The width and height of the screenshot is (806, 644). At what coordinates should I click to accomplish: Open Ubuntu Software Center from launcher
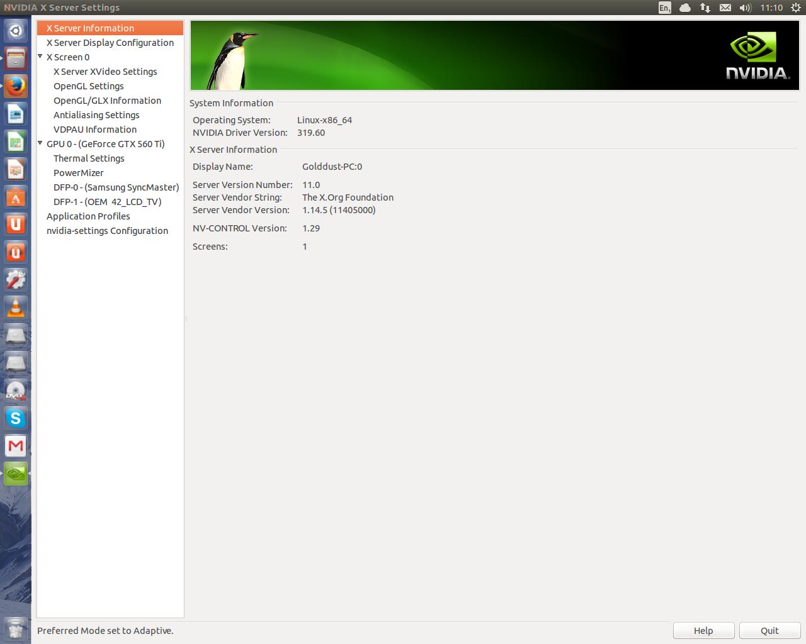[x=16, y=197]
